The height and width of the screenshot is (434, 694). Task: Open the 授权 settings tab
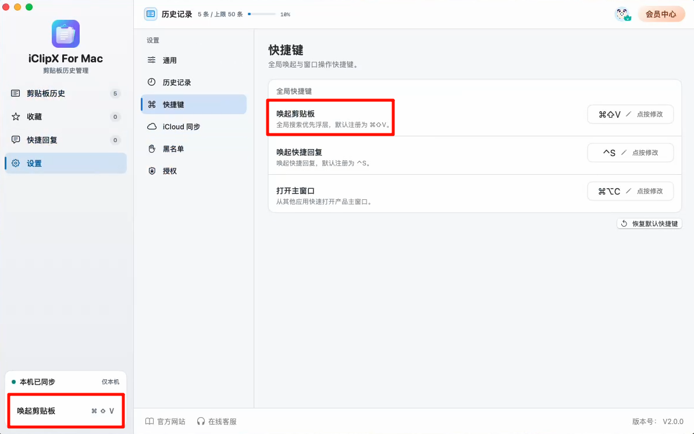[x=193, y=171]
